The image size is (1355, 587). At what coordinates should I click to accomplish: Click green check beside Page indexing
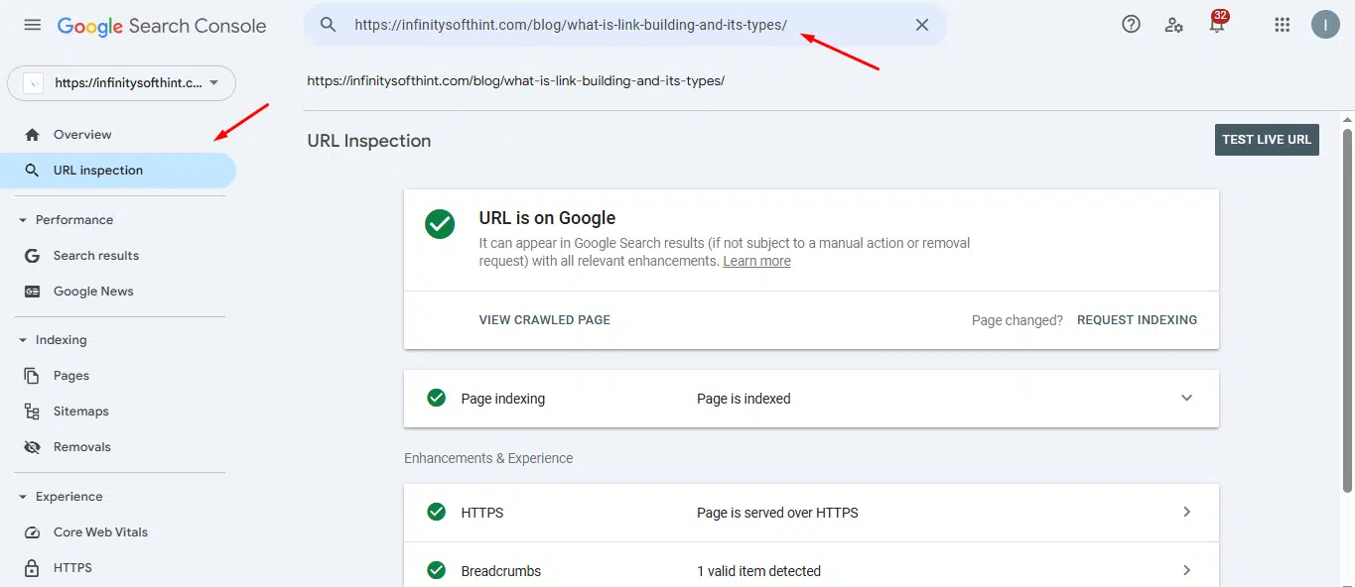pyautogui.click(x=436, y=398)
